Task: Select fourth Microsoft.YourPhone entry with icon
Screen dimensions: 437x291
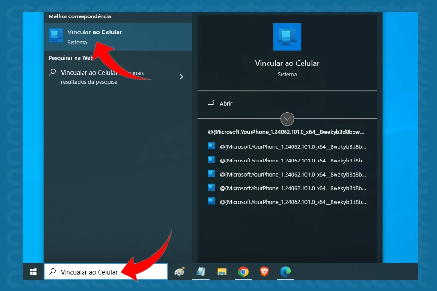Action: click(x=287, y=188)
